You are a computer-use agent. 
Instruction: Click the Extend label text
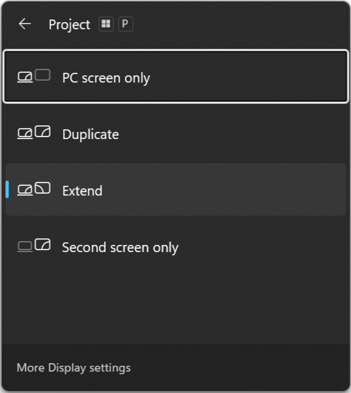83,191
